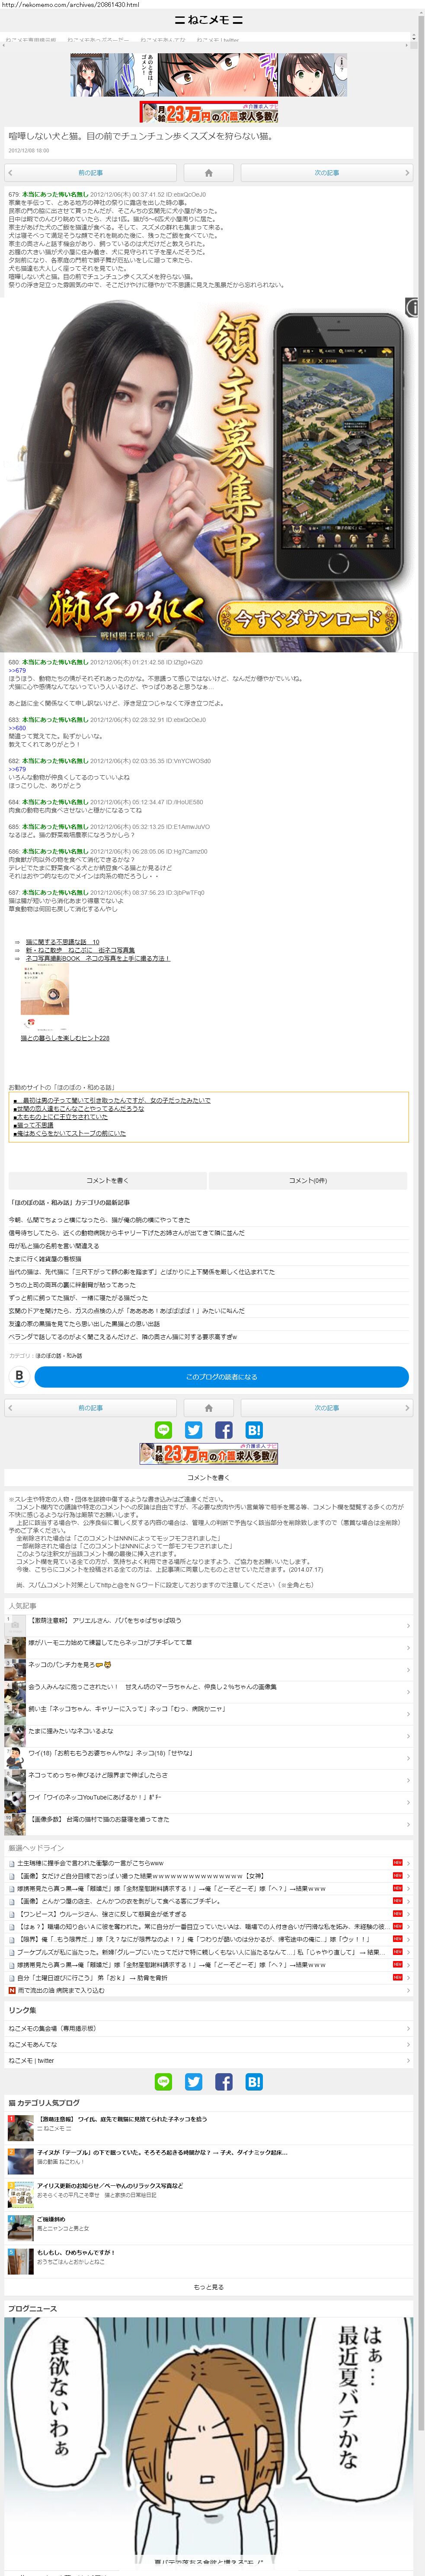Open コメント(0件) button
Viewport: 425px width, 2576px height.
click(308, 1180)
